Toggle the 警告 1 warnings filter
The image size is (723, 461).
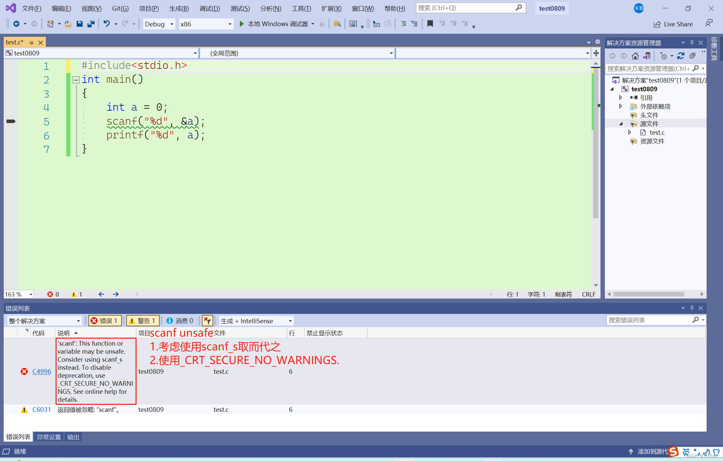(143, 321)
